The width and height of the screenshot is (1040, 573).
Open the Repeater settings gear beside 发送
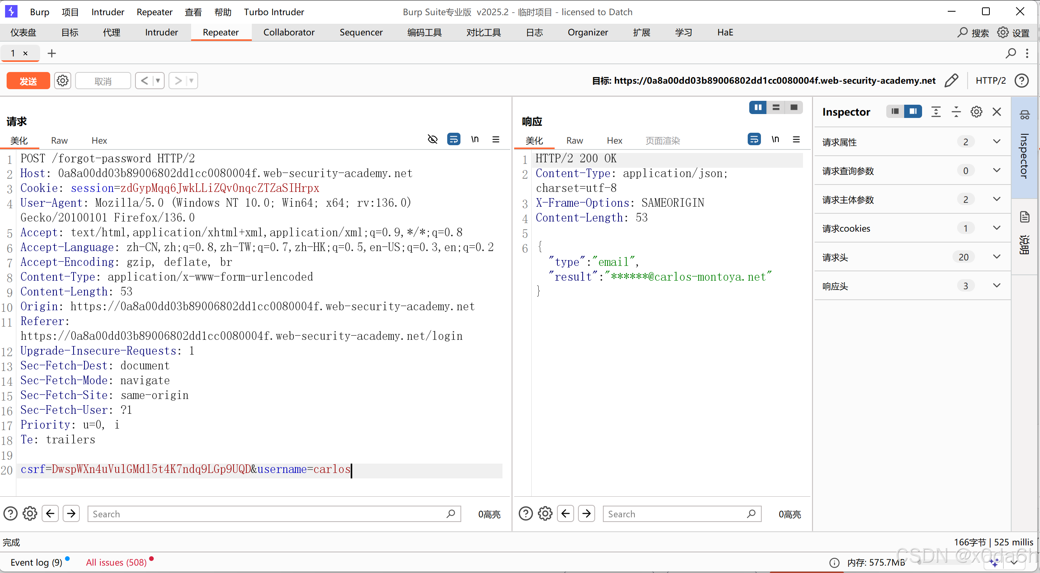point(62,80)
